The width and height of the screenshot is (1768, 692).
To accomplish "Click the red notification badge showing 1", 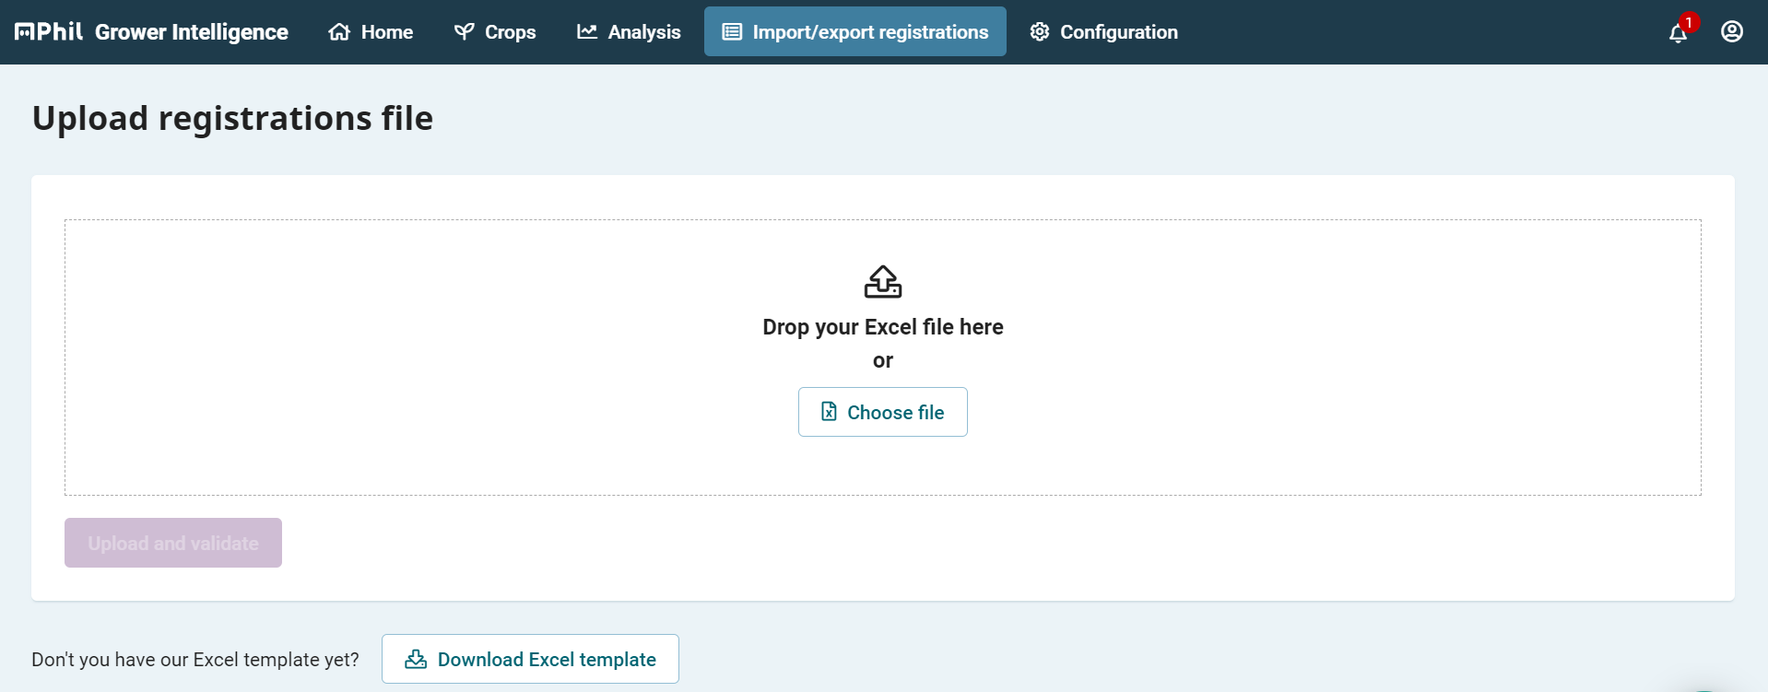I will (1689, 22).
